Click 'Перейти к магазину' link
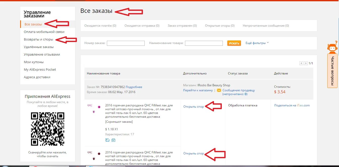The height and width of the screenshot is (167, 339). tap(198, 90)
